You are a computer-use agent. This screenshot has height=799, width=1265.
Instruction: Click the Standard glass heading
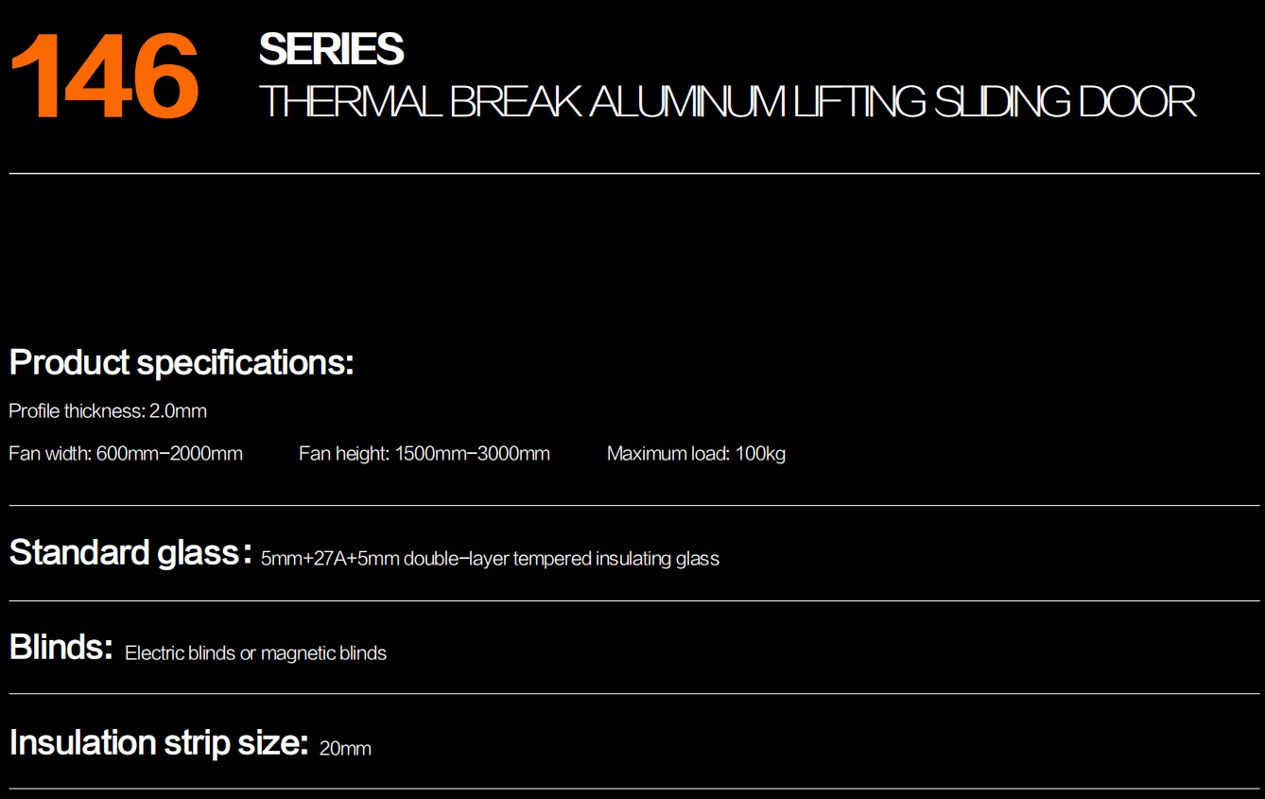pos(130,552)
